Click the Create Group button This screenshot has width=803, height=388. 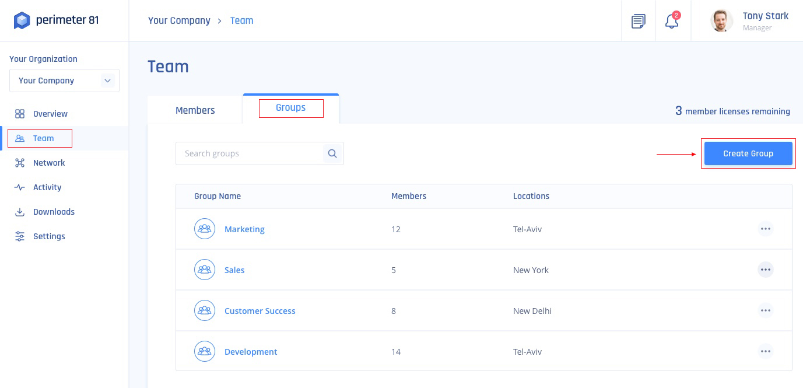point(748,153)
